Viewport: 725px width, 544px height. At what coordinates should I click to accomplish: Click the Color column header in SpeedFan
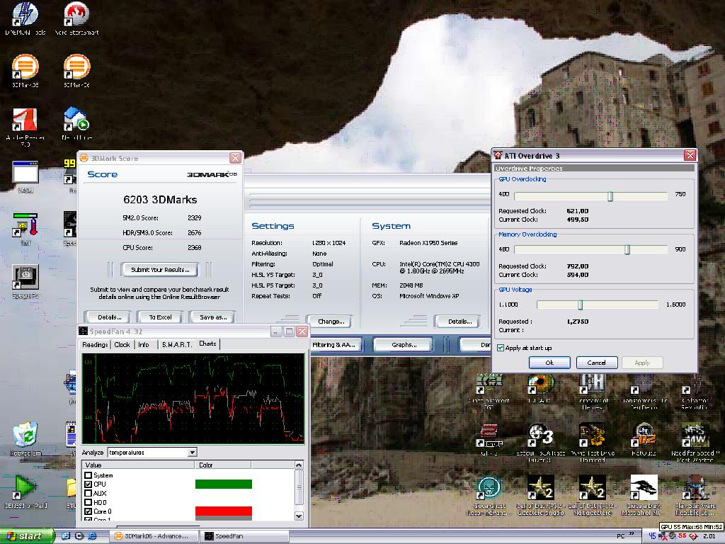pyautogui.click(x=223, y=465)
